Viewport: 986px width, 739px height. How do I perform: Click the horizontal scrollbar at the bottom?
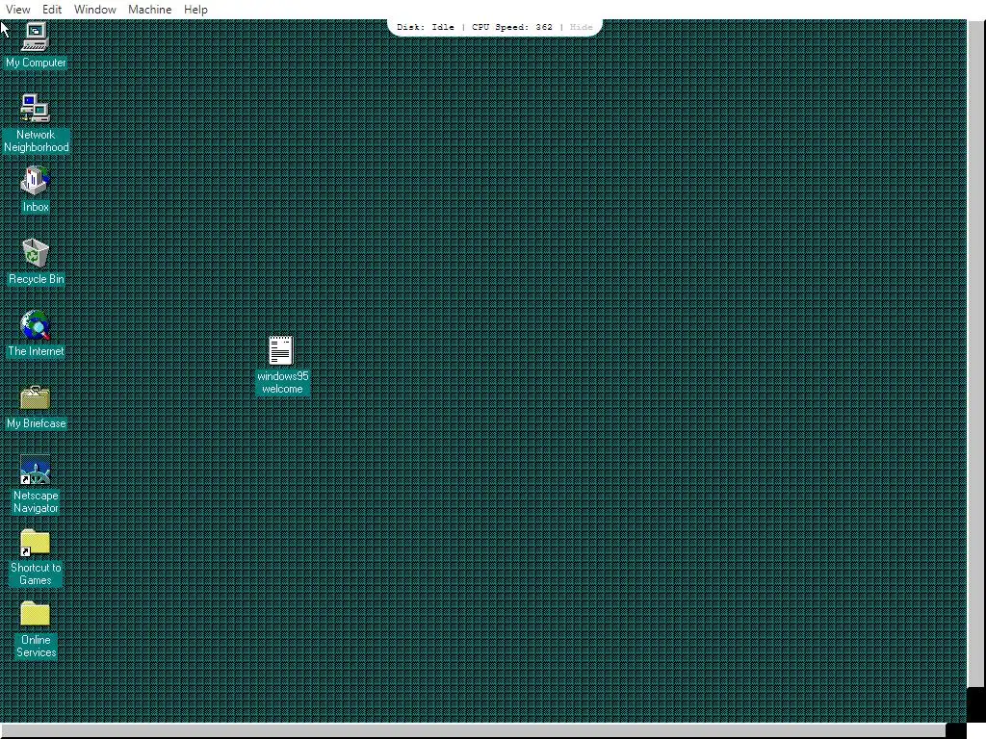[473, 731]
